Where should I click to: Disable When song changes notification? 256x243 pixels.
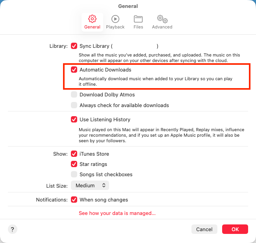[x=74, y=200]
